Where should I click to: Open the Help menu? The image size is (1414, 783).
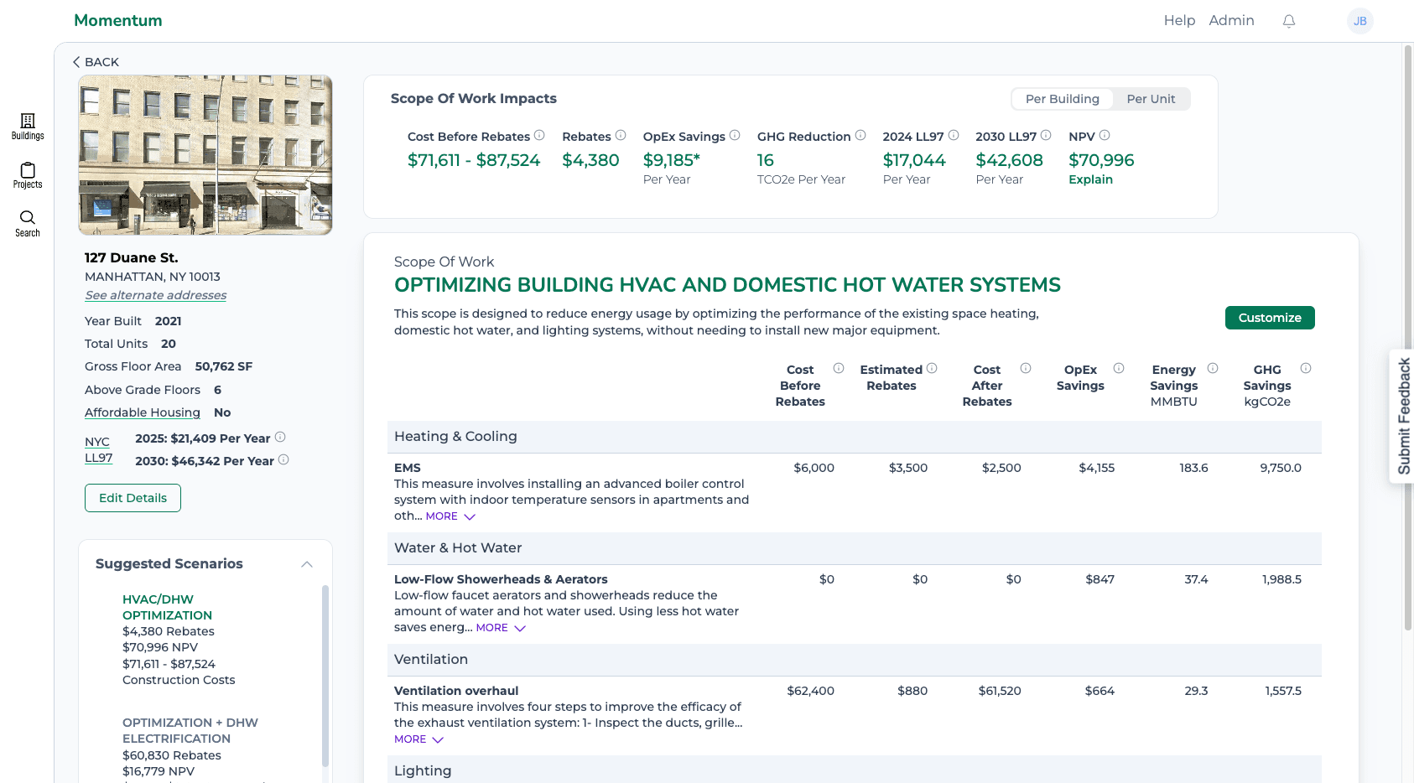tap(1179, 20)
